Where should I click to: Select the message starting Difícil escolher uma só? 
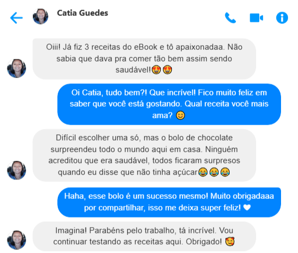tap(144, 155)
